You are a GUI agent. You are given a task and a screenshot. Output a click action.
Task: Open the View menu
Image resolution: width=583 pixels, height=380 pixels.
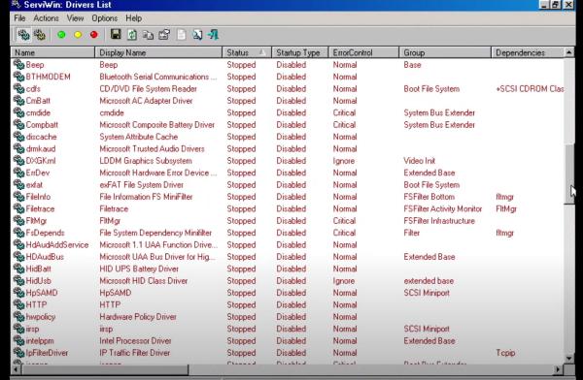point(75,18)
